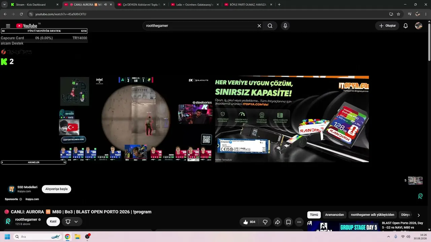Like the video with 804 likes

[x=249, y=222]
